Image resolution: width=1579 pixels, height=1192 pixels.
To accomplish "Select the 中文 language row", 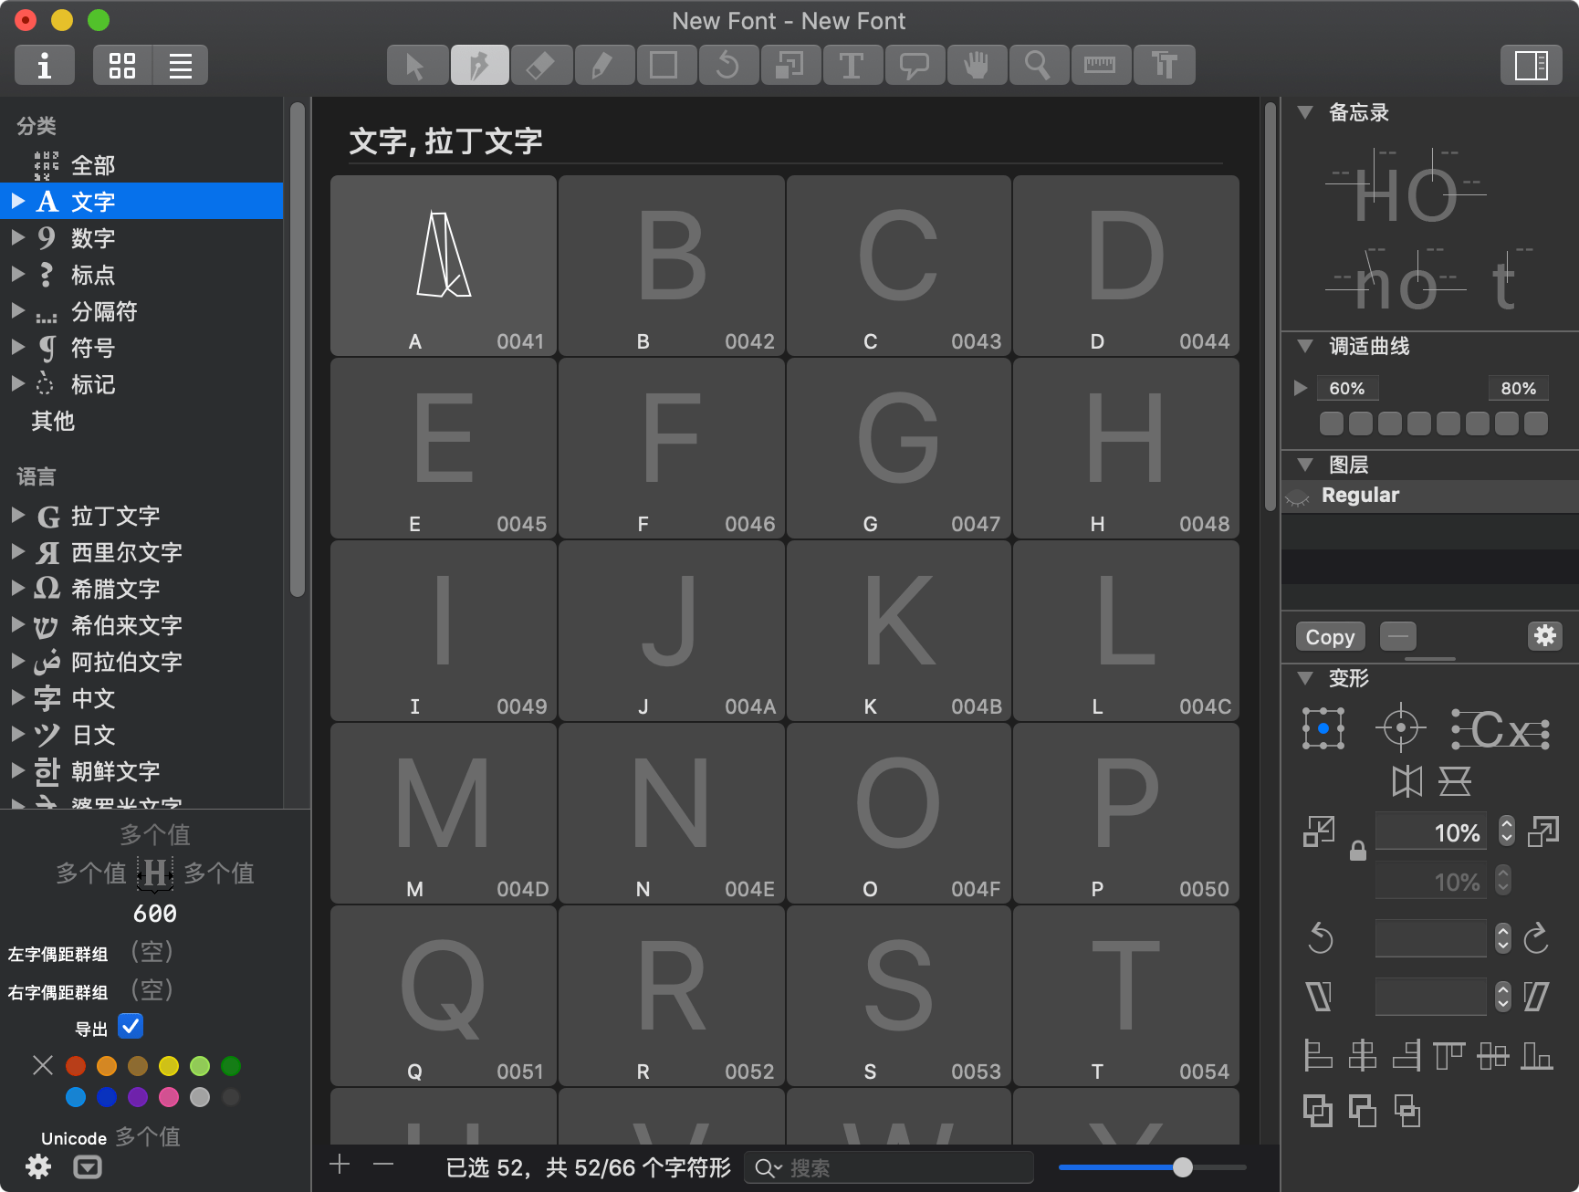I will pyautogui.click(x=141, y=698).
